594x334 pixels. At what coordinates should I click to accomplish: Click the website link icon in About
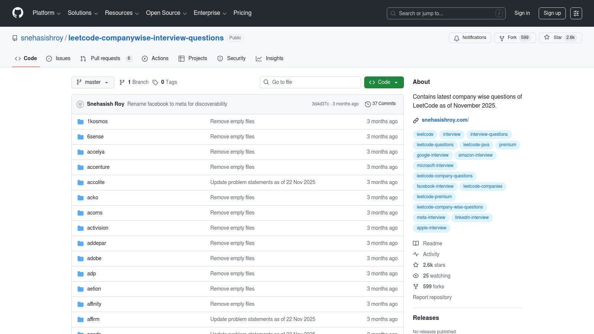[415, 120]
